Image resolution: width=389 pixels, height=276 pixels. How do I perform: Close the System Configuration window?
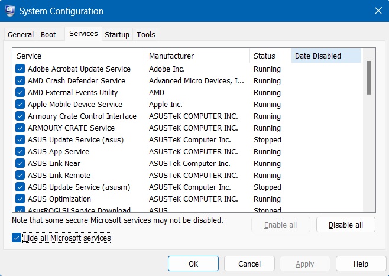[378, 11]
